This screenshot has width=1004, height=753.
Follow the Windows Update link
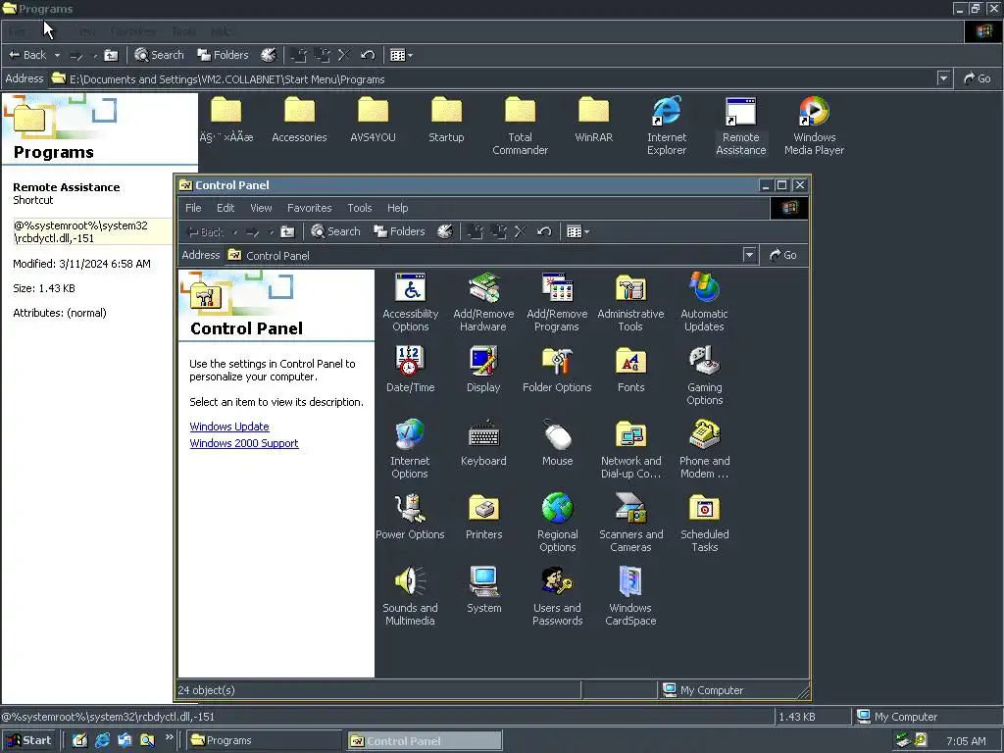pos(229,427)
